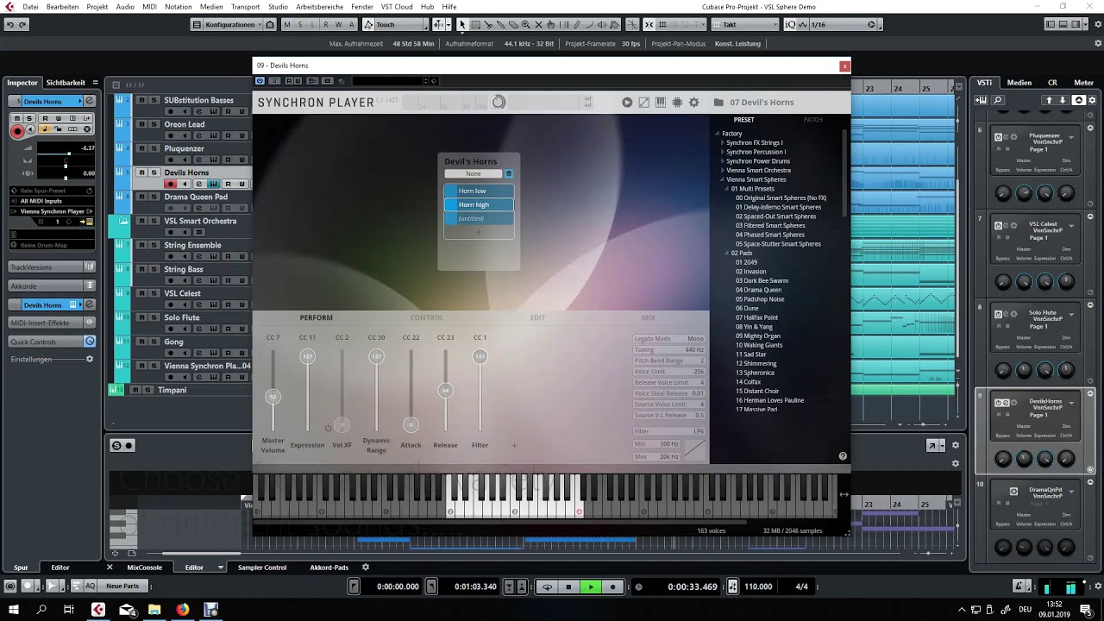The width and height of the screenshot is (1104, 621).
Task: Open the Datei menu
Action: 30,7
